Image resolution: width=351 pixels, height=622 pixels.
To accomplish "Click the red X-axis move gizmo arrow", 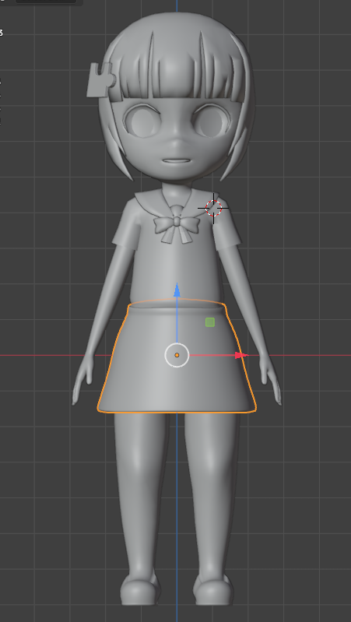I will [x=241, y=355].
